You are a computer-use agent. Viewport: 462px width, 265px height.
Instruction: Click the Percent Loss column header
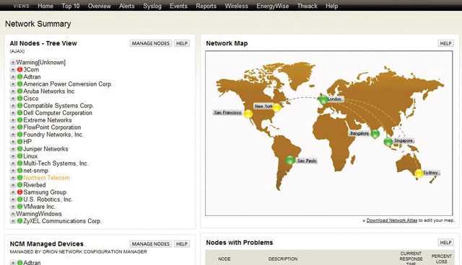(441, 259)
